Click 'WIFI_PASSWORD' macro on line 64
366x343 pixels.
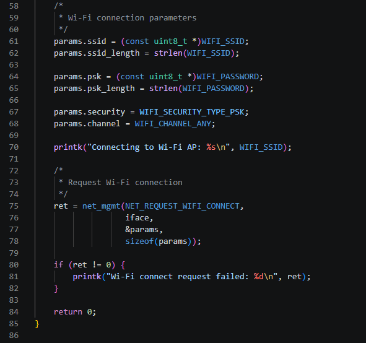227,77
